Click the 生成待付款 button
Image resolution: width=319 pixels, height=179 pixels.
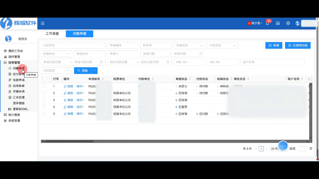point(298,45)
